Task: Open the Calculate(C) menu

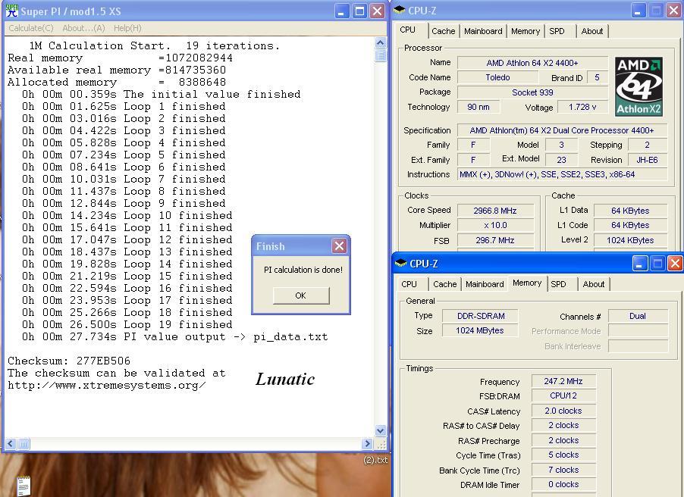Action: coord(31,28)
